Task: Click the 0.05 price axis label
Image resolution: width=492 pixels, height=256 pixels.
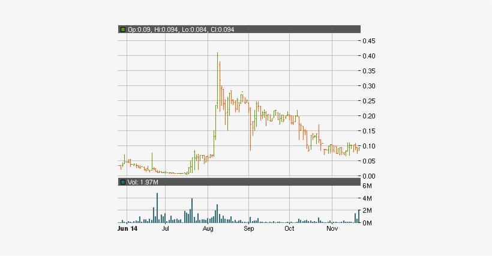Action: (x=368, y=161)
